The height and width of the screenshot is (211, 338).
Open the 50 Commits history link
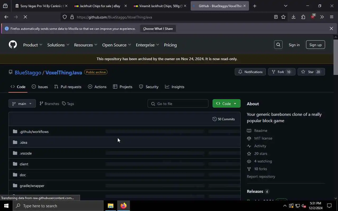tap(224, 119)
